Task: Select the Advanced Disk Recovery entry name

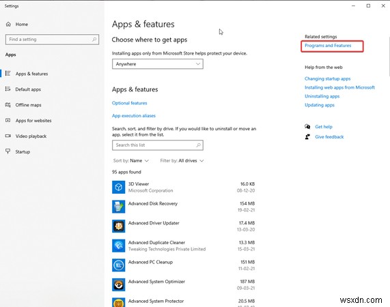Action: [153, 204]
